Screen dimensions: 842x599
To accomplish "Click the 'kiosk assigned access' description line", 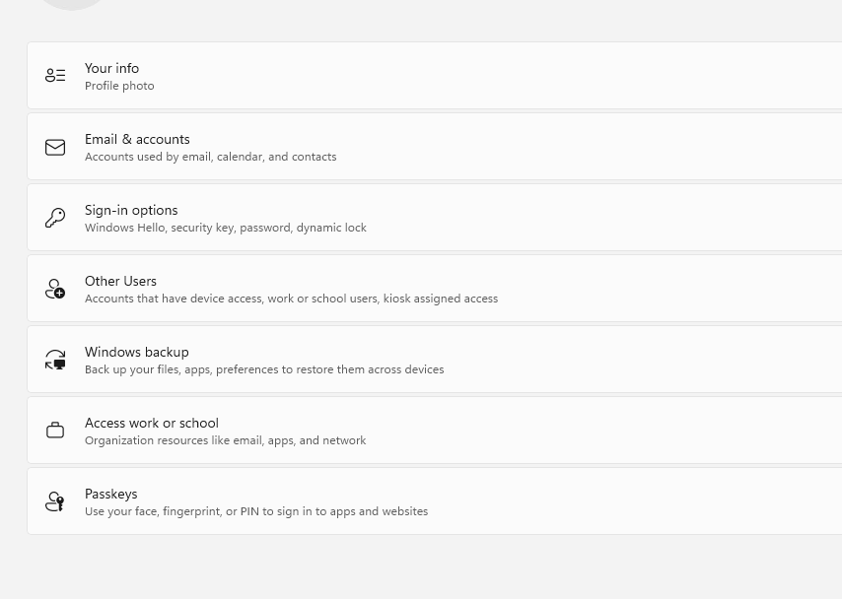I will point(291,299).
